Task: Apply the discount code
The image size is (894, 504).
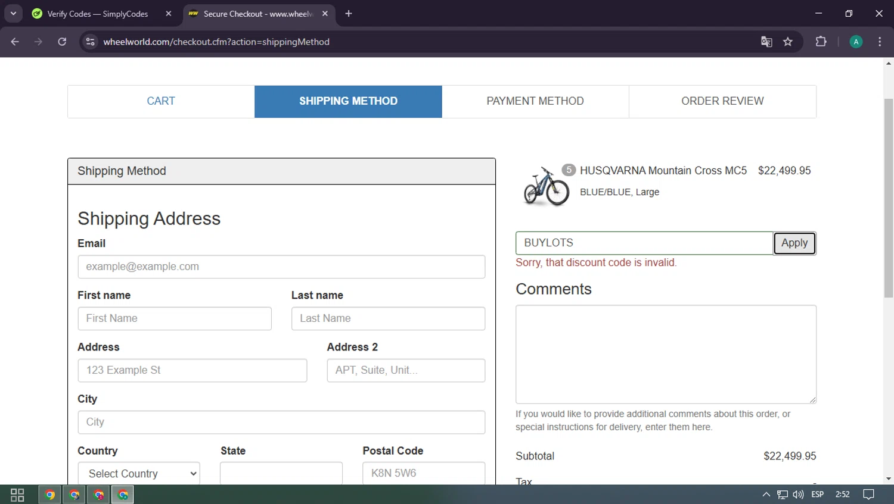Action: pyautogui.click(x=794, y=243)
